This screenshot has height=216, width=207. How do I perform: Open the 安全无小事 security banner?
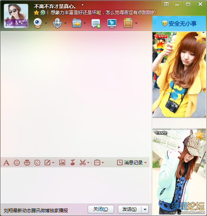click(x=179, y=24)
